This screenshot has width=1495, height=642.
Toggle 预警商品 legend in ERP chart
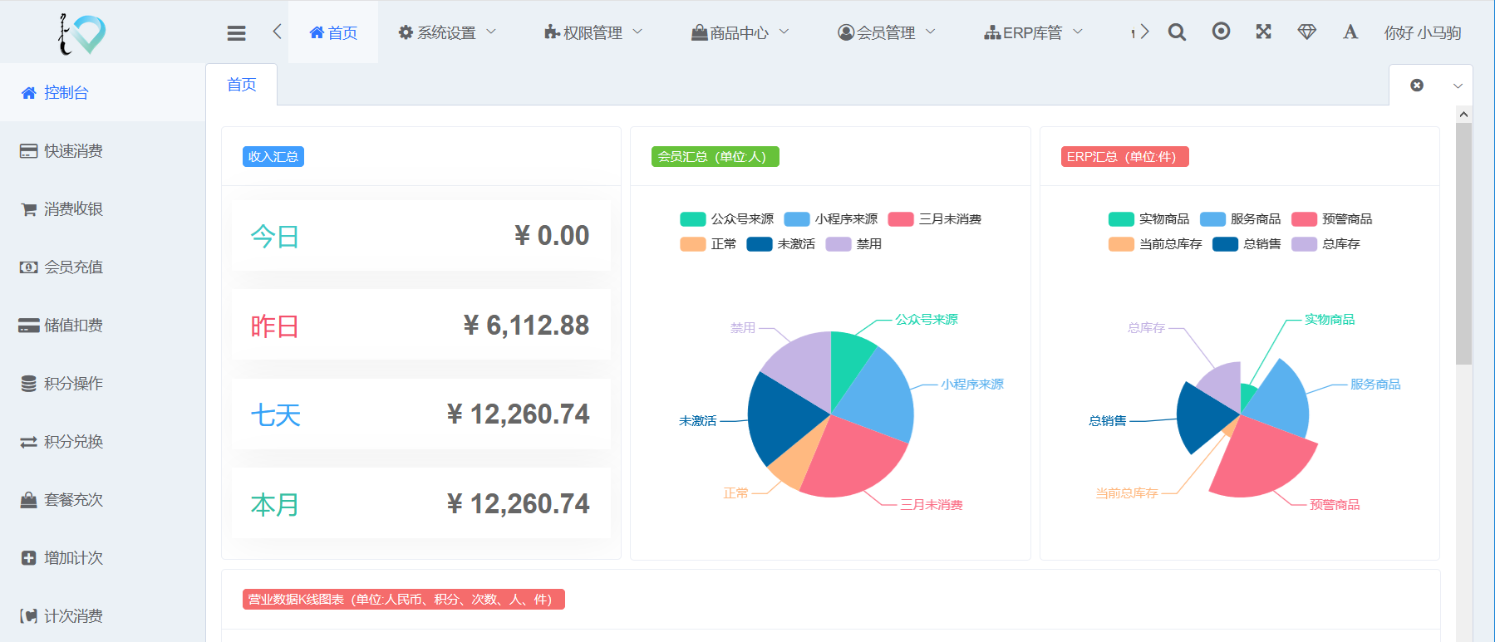click(1332, 219)
